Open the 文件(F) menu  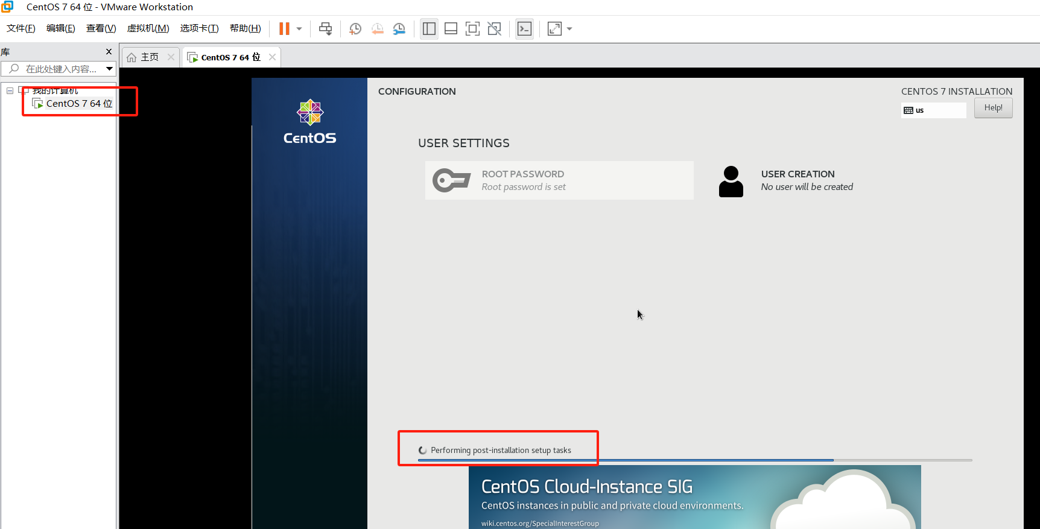pos(21,28)
